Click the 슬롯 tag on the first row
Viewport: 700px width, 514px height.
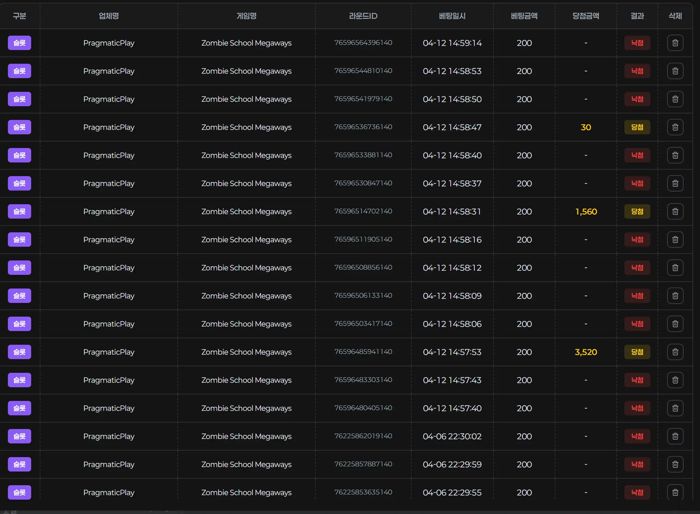pos(20,43)
